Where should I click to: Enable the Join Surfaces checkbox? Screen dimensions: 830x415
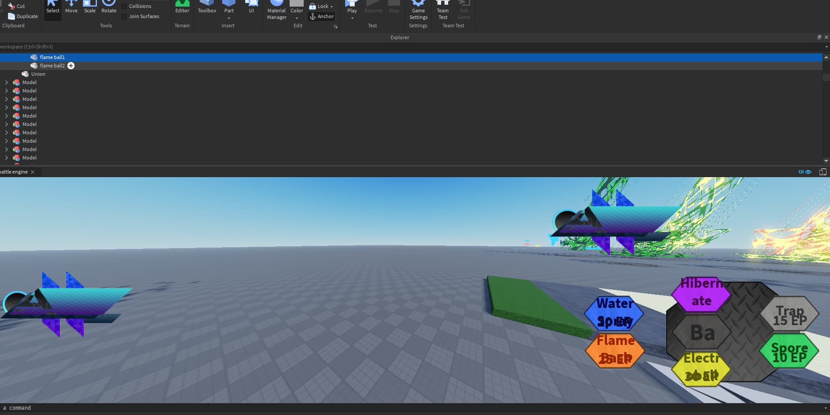[124, 16]
